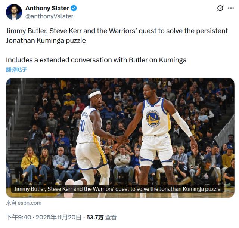Click the fan wearing yellow jacket
Screen dimensions: 239x228
coord(30,164)
